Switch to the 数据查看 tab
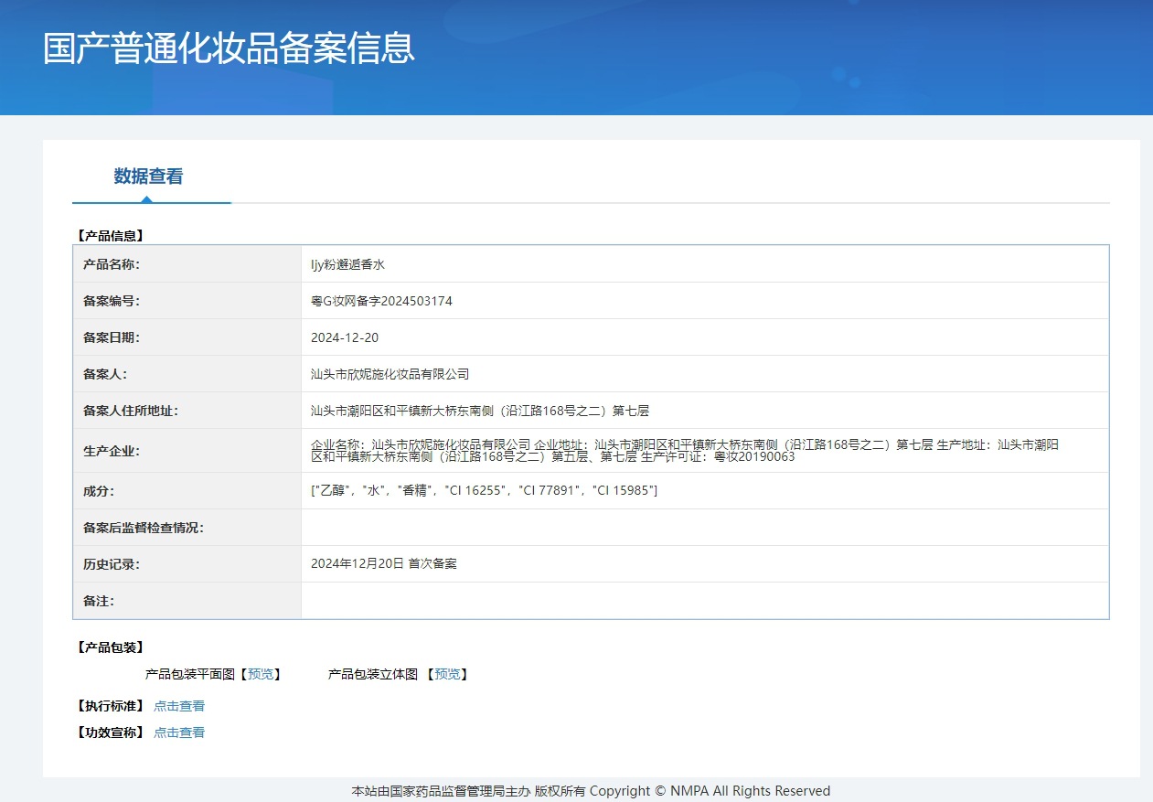Viewport: 1153px width, 802px height. pos(148,176)
